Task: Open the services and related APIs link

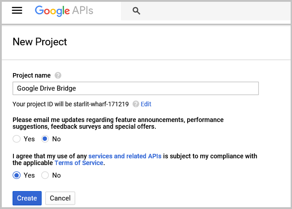Action: coord(125,156)
